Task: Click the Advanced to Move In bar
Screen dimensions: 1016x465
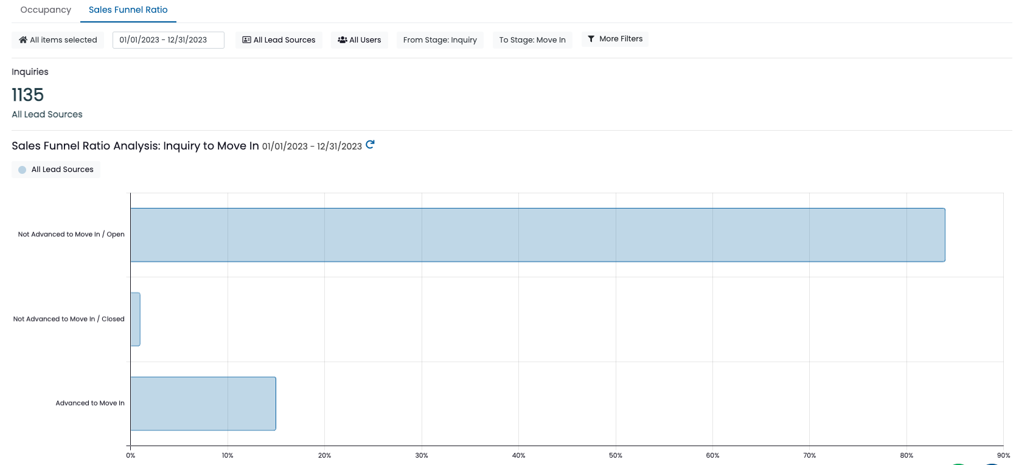Action: point(203,404)
